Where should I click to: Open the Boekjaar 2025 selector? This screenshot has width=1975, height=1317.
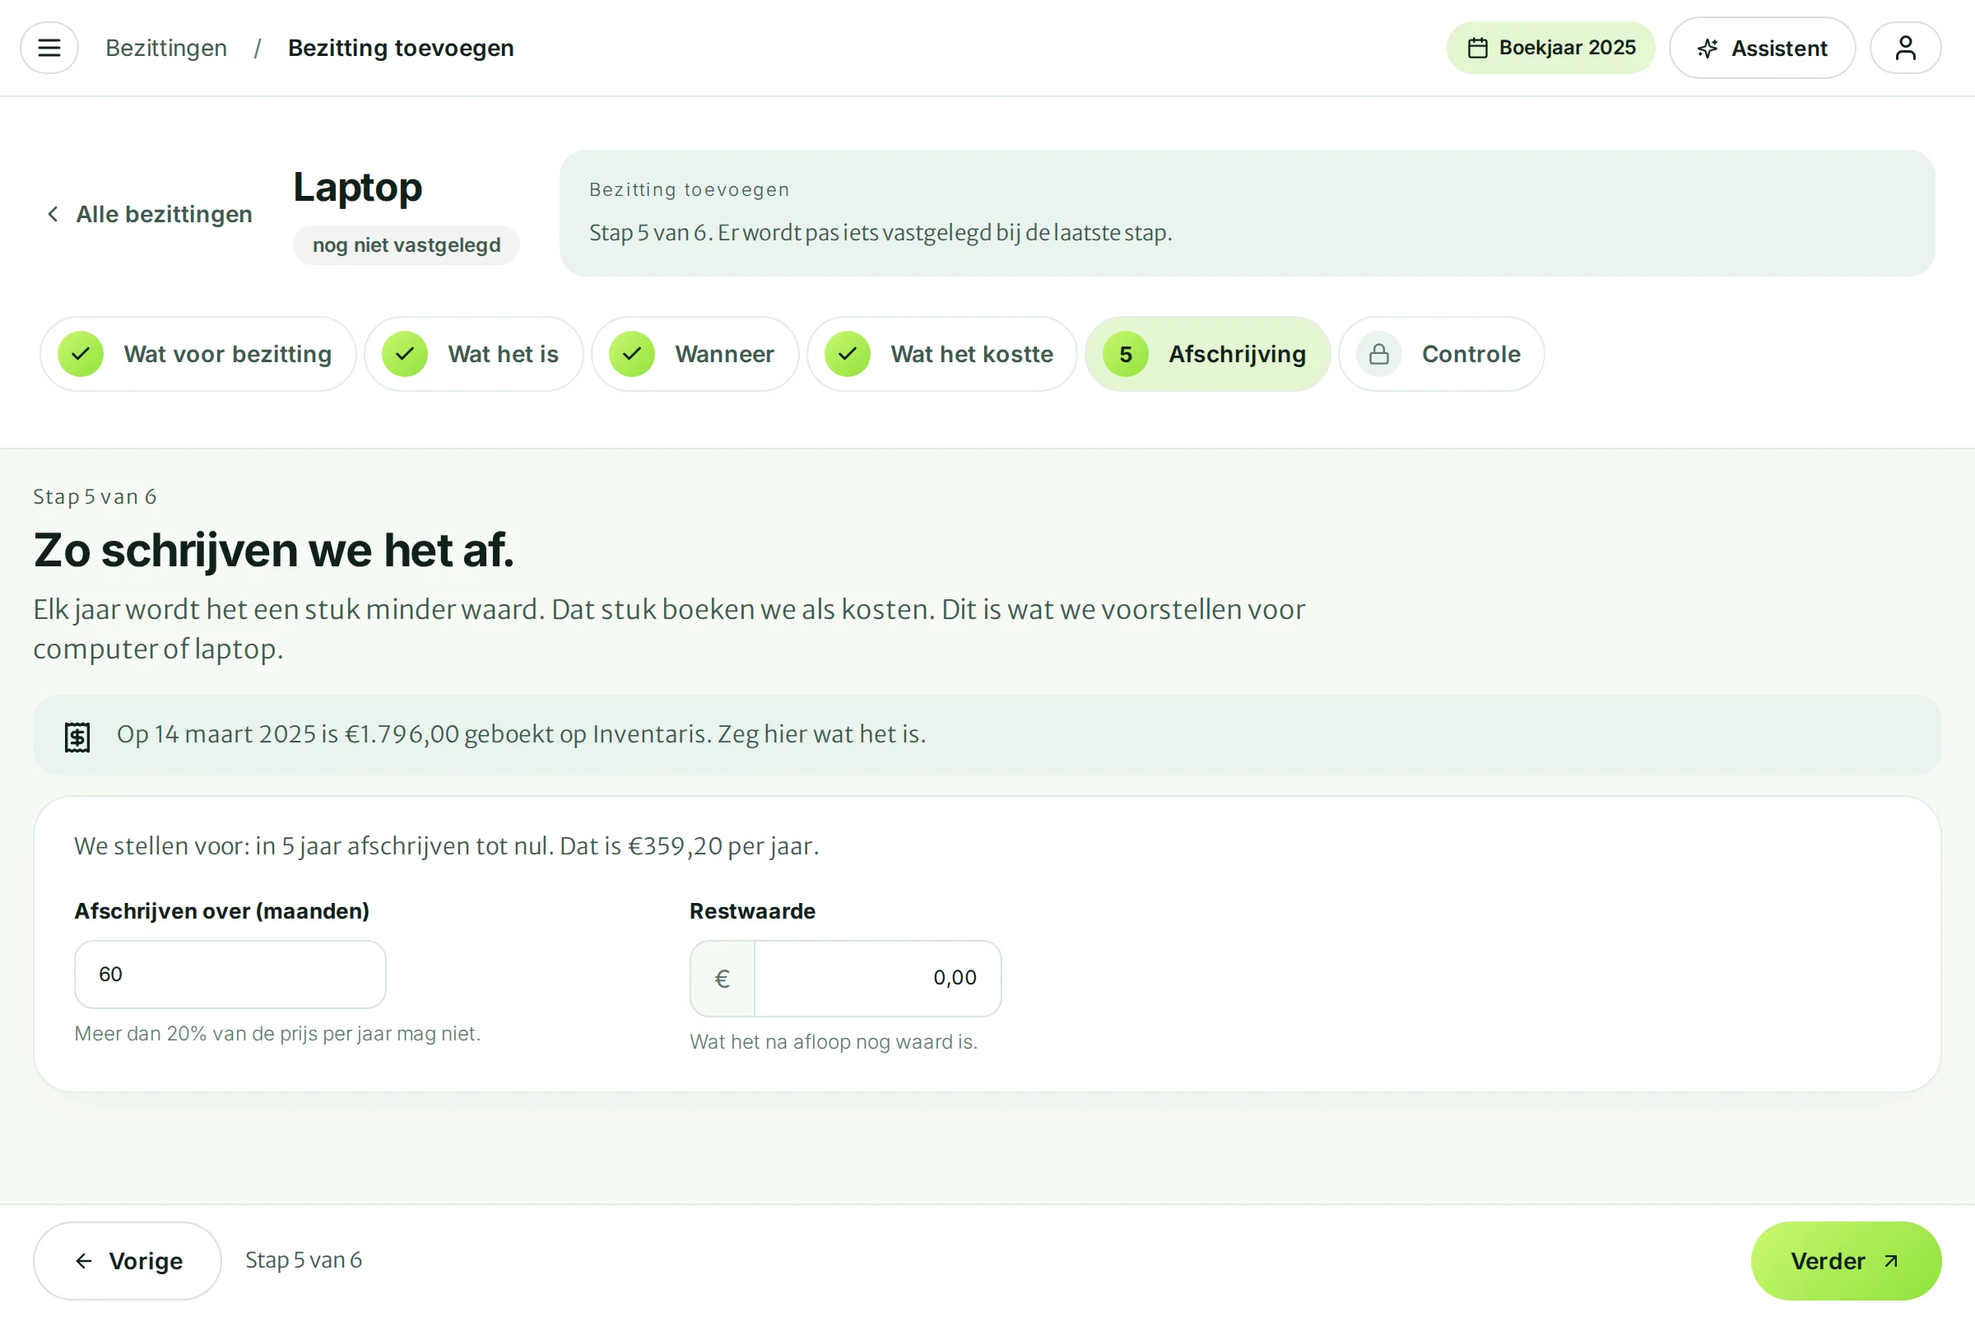point(1550,48)
